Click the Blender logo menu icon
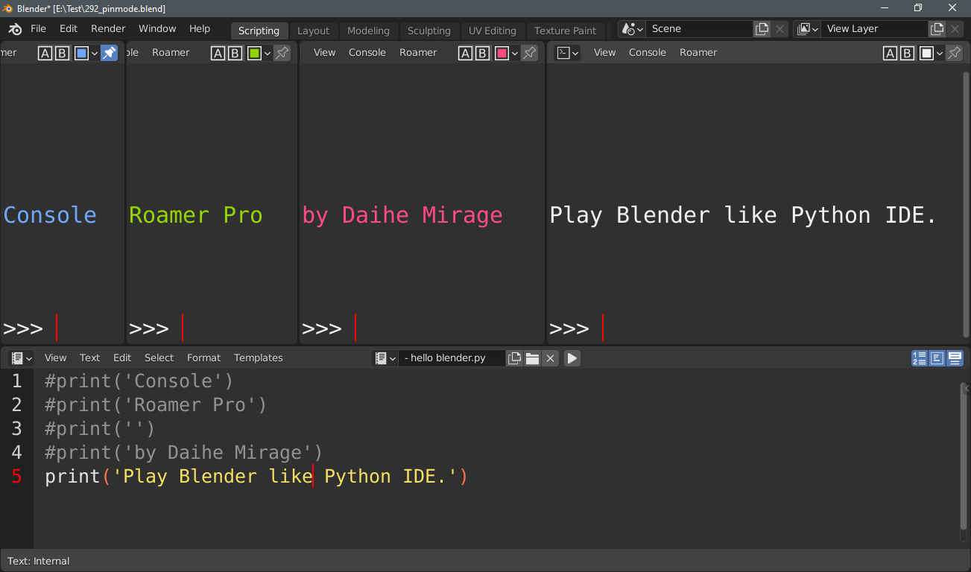 click(x=16, y=29)
